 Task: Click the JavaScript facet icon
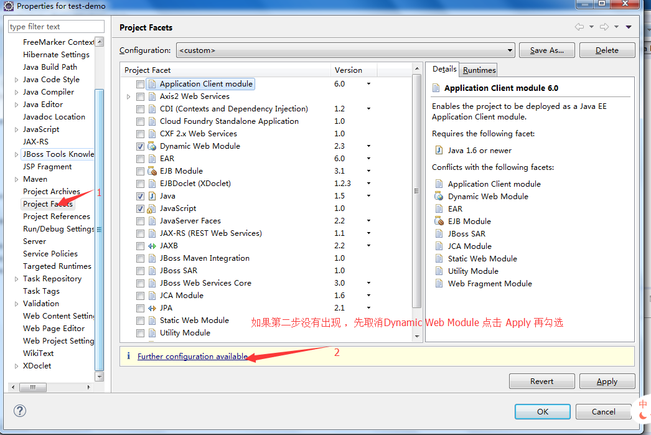click(152, 208)
